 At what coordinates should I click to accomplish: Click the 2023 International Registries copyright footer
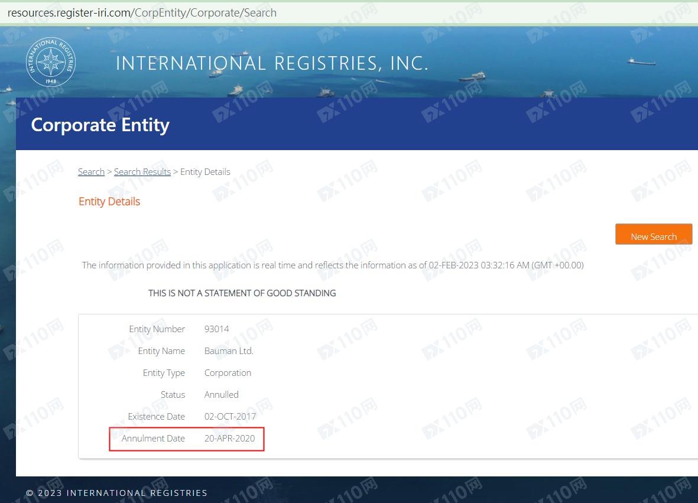click(116, 493)
